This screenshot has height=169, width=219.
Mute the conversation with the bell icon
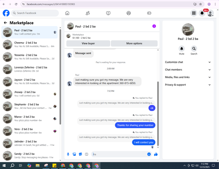182,48
